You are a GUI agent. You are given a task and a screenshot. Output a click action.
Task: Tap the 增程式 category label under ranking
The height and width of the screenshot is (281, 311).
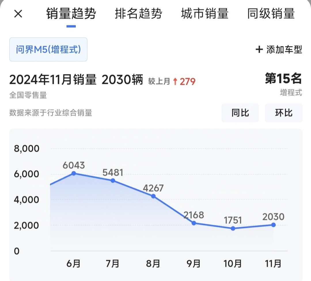coord(291,92)
